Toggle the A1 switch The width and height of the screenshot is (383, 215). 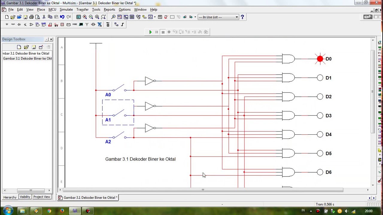pyautogui.click(x=119, y=113)
